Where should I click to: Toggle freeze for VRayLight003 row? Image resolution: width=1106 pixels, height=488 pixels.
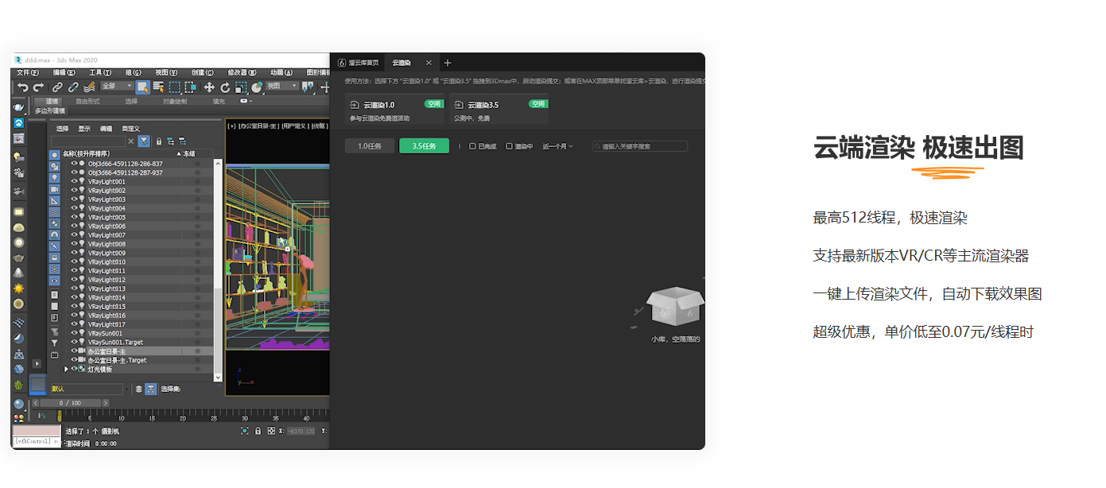pyautogui.click(x=197, y=199)
